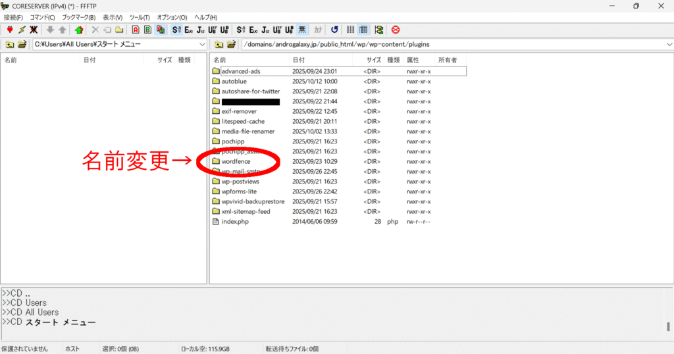
Task: Select the wordfence folder
Action: 236,161
